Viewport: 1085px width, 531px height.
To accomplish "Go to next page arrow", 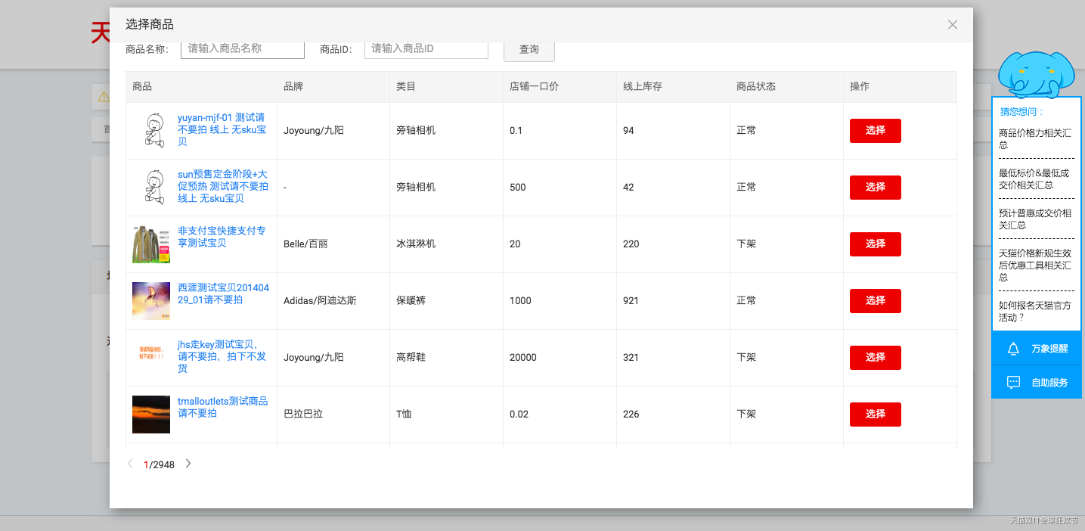I will [x=188, y=464].
